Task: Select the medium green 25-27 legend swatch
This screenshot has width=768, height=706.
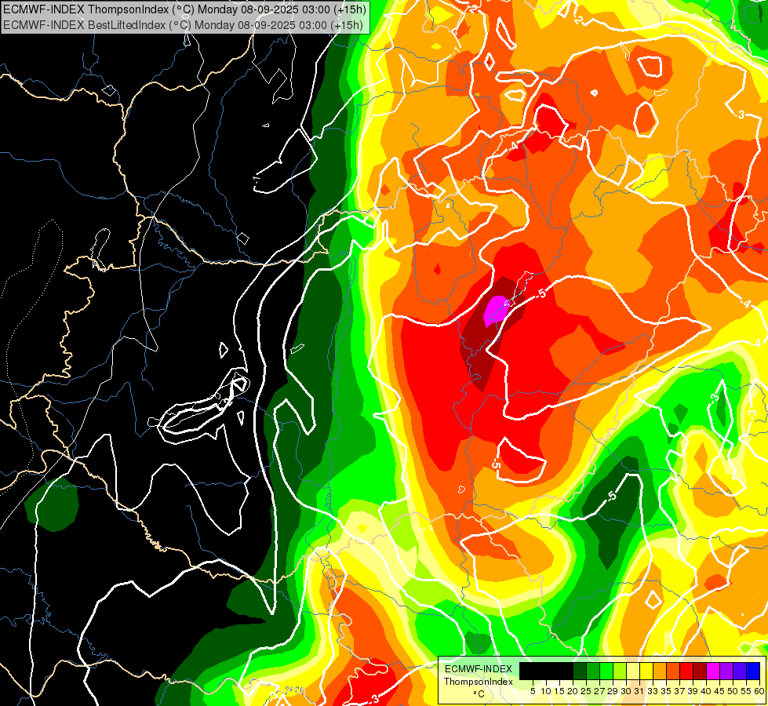Action: click(x=593, y=671)
